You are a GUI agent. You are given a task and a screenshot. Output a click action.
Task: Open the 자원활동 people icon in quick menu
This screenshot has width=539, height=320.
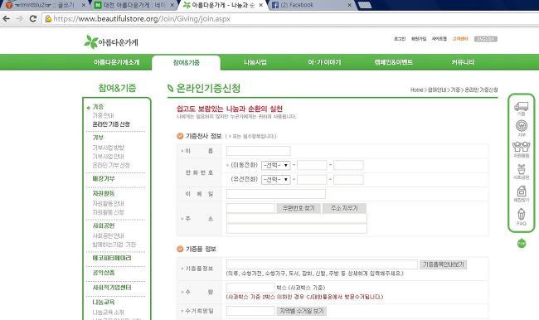(521, 149)
